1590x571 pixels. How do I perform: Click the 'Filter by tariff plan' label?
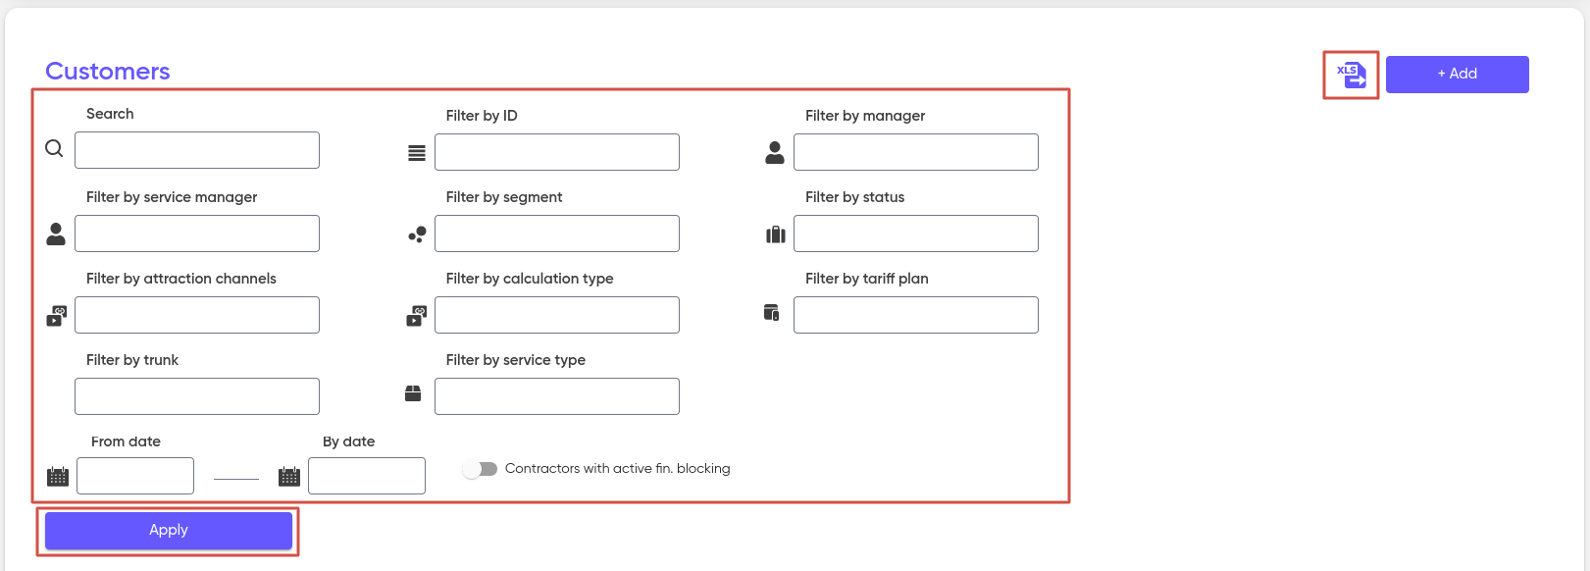pyautogui.click(x=867, y=279)
